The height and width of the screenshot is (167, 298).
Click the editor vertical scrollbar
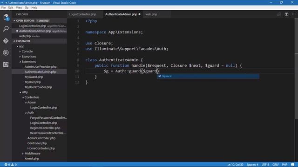point(296,68)
